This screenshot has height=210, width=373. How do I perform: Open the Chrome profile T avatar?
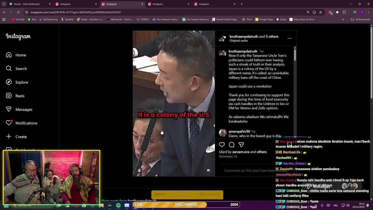coord(362,12)
